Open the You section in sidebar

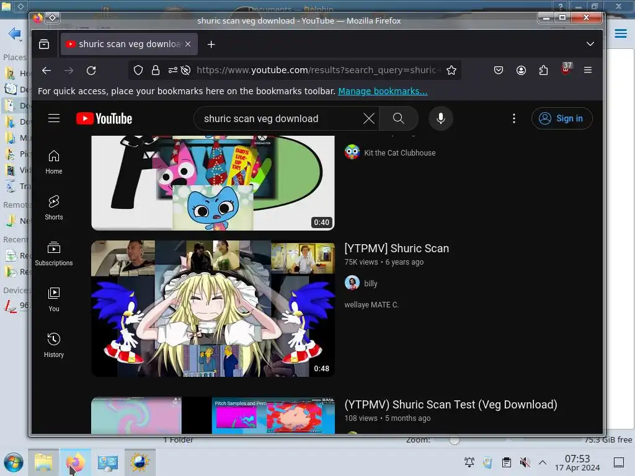click(x=54, y=299)
